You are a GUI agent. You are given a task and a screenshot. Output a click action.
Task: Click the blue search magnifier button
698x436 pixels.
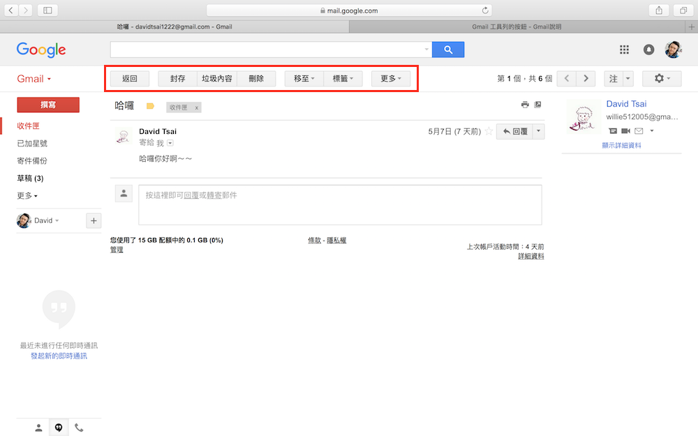click(448, 50)
